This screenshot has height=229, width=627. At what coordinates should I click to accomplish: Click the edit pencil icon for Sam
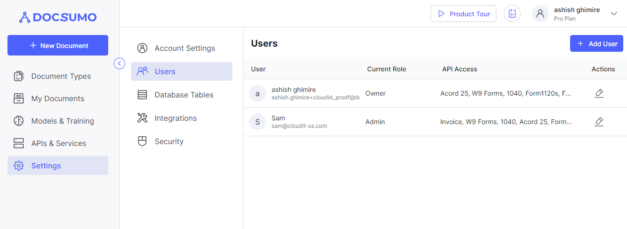click(x=599, y=122)
